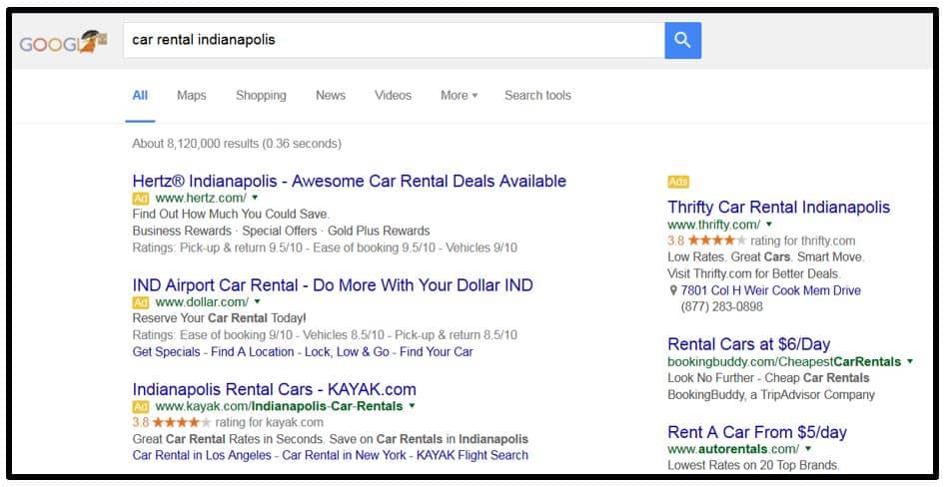Open Thrifty Car Rental Indianapolis ad link
This screenshot has height=487, width=947.
click(x=778, y=207)
